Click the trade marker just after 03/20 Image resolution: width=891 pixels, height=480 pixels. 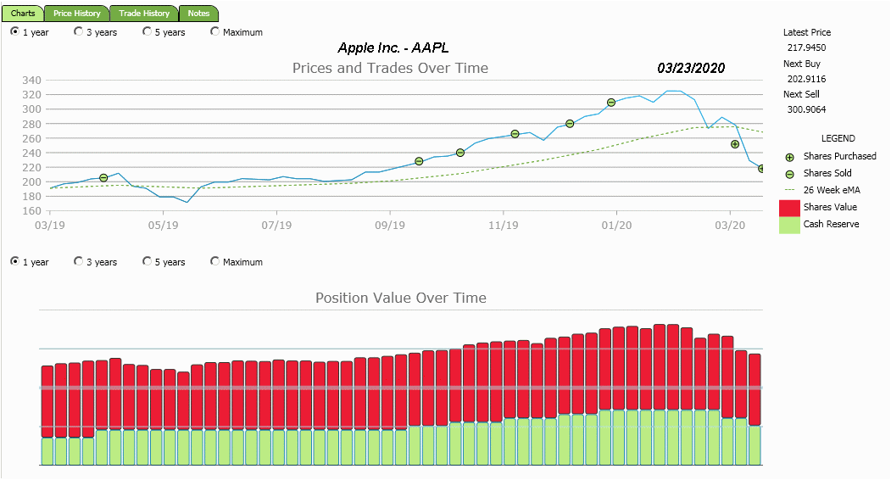735,144
